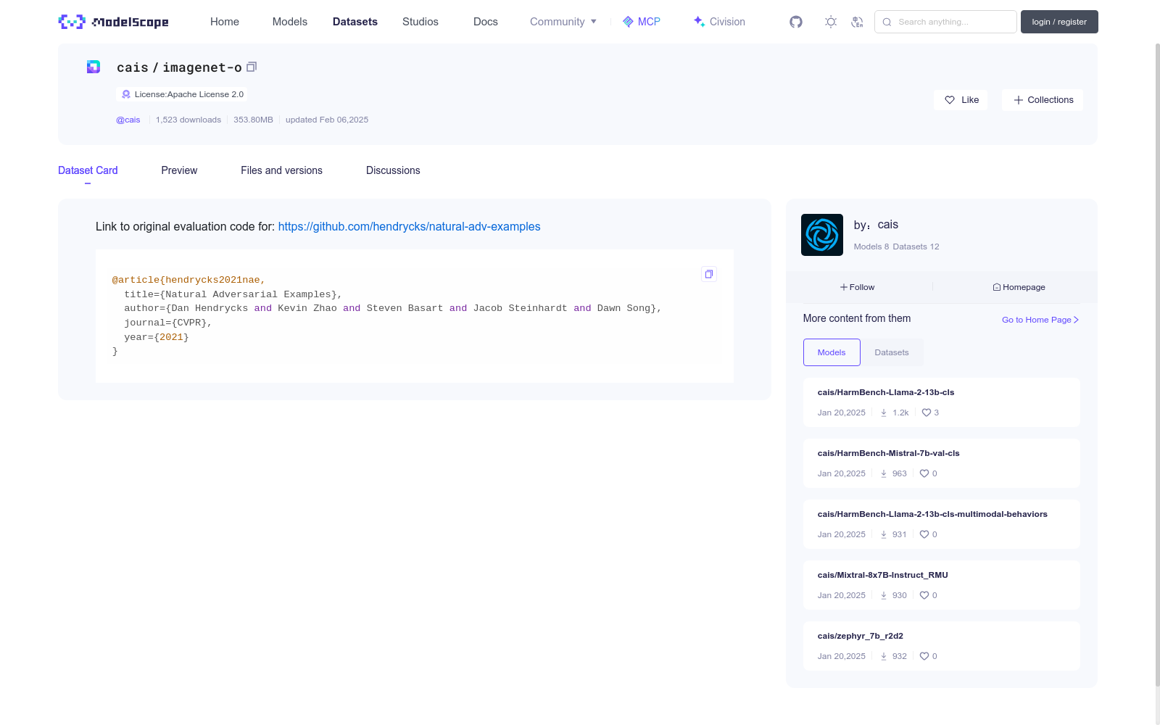Screen dimensions: 1160x725
Task: Open the Discussions tab
Action: click(x=393, y=170)
